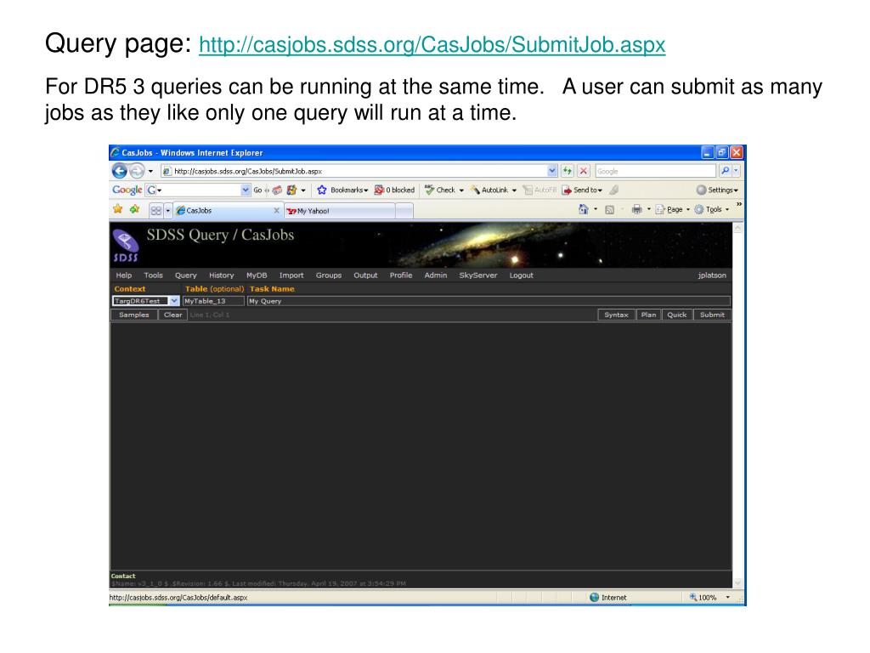The height and width of the screenshot is (653, 870).
Task: Click the address bar URL field
Action: click(353, 171)
